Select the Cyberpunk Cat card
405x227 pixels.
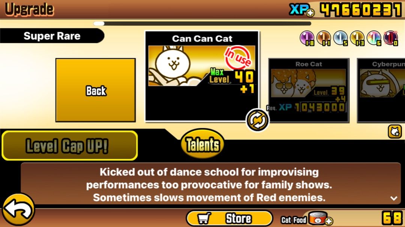[x=381, y=90]
